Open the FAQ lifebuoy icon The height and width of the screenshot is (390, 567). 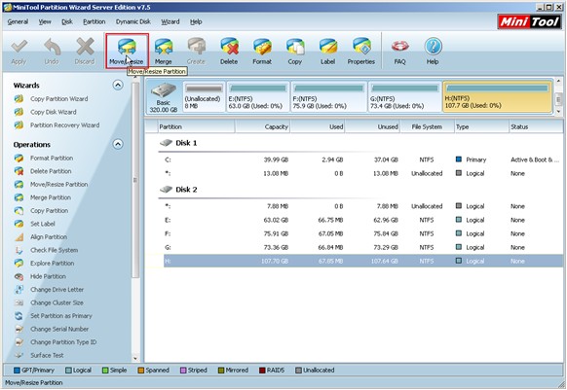pyautogui.click(x=400, y=51)
